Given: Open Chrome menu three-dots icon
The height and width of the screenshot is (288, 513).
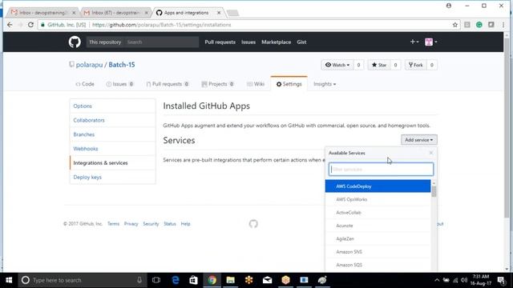Looking at the screenshot, I should (503, 25).
